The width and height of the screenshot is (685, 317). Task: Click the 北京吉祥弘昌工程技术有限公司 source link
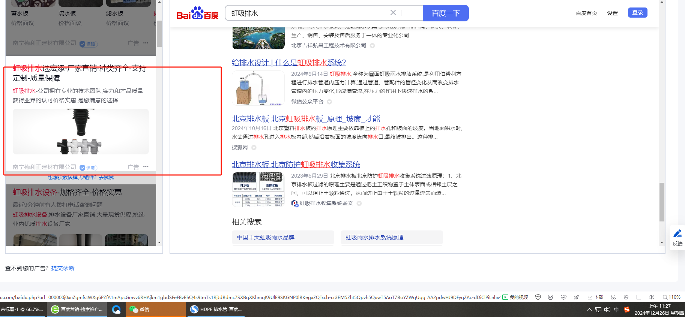click(329, 45)
